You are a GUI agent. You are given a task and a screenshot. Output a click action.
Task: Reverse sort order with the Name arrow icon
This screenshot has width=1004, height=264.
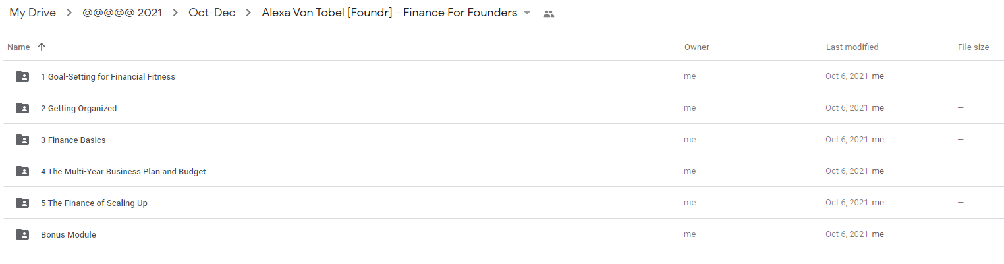[x=42, y=47]
